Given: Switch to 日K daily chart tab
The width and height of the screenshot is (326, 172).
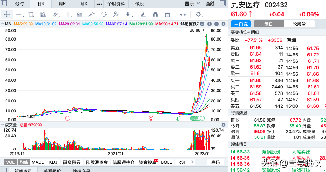Looking at the screenshot, I should point(41,4).
